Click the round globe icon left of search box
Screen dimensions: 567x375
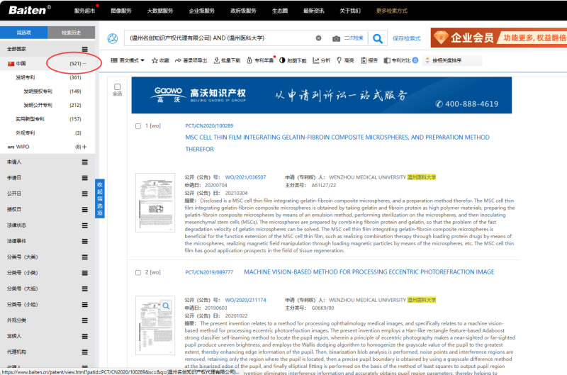(113, 38)
